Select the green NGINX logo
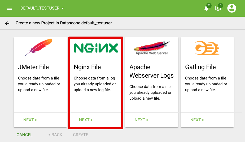The width and height of the screenshot is (245, 142). pos(96,48)
